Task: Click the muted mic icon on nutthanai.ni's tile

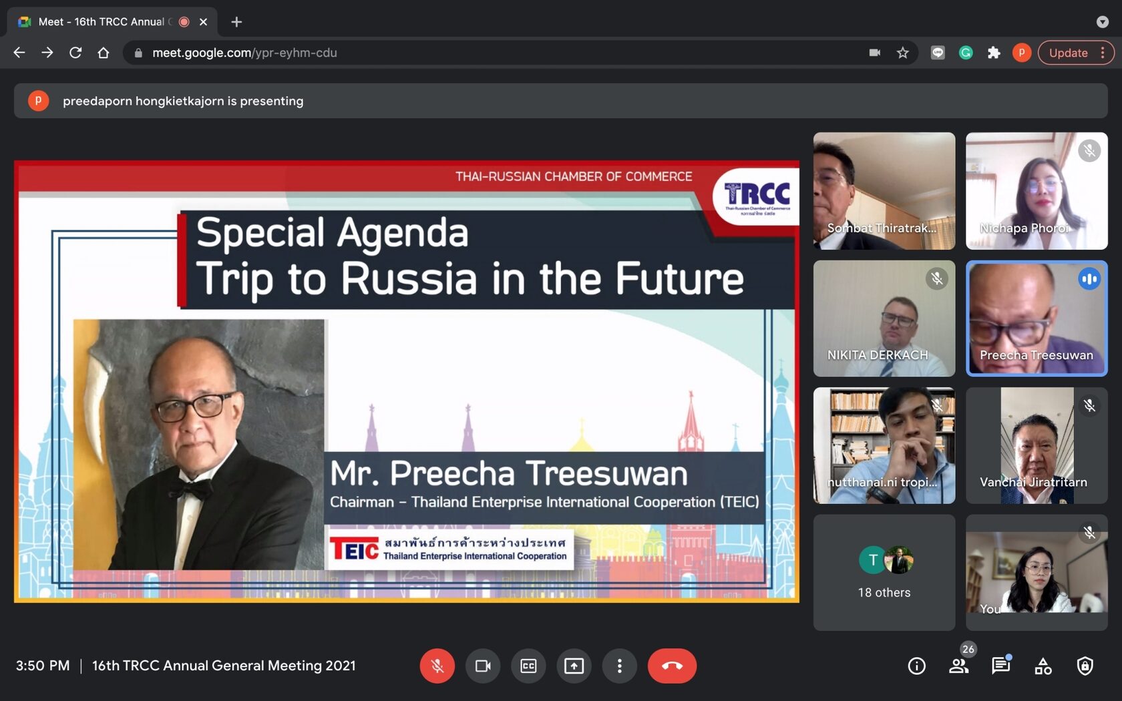Action: click(937, 405)
